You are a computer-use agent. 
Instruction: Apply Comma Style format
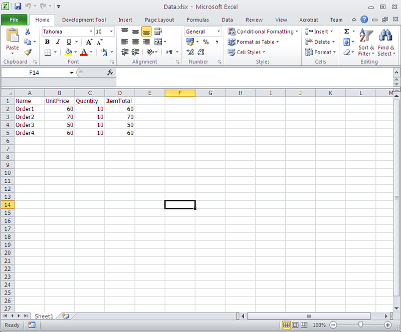pos(217,42)
